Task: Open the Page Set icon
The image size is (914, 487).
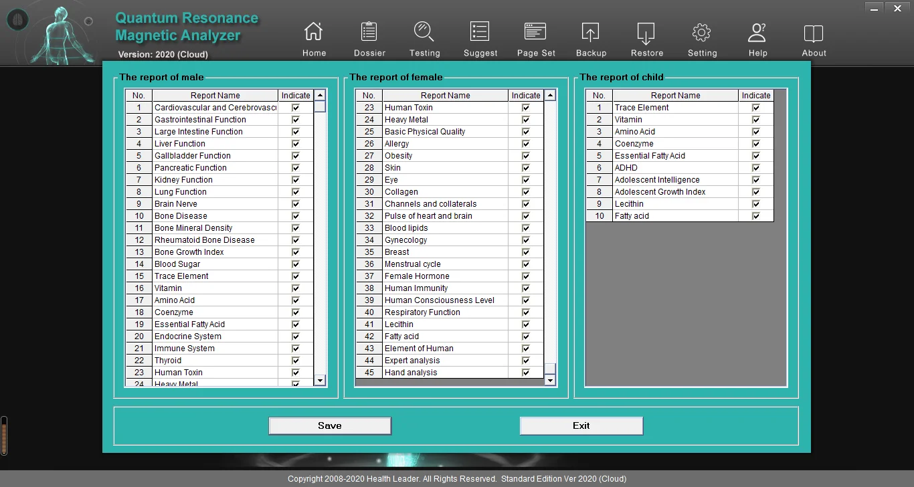Action: tap(536, 39)
